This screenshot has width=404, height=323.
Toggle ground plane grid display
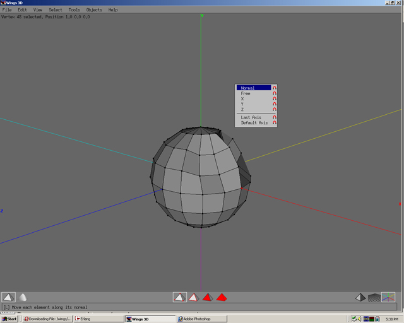[x=374, y=297]
